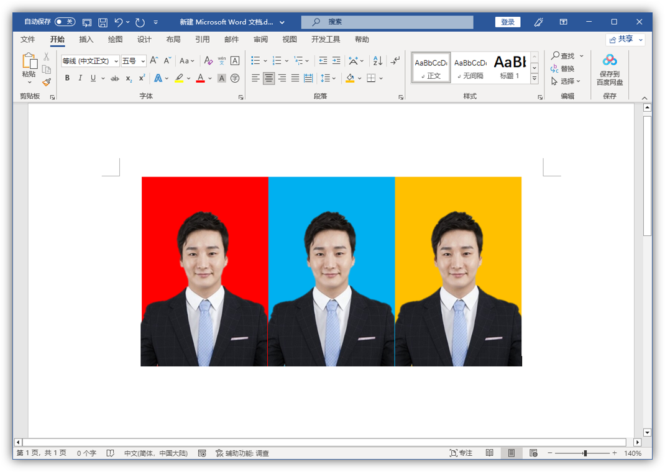This screenshot has width=665, height=472.
Task: Click the zoom slider in the status bar
Action: pos(585,453)
